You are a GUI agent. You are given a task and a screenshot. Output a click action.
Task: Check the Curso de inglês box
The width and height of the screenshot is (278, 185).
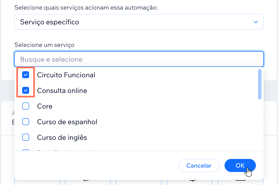26,137
